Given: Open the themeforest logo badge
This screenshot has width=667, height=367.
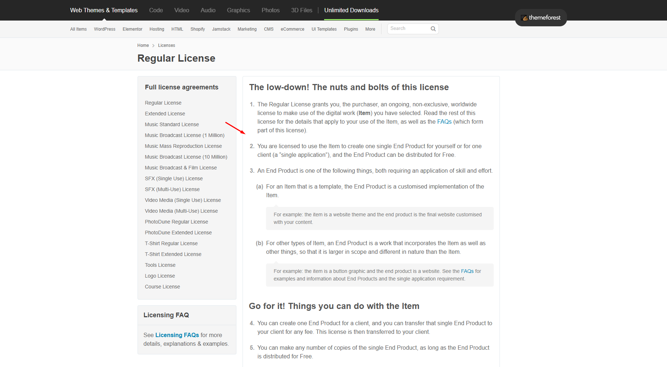Looking at the screenshot, I should pos(541,18).
